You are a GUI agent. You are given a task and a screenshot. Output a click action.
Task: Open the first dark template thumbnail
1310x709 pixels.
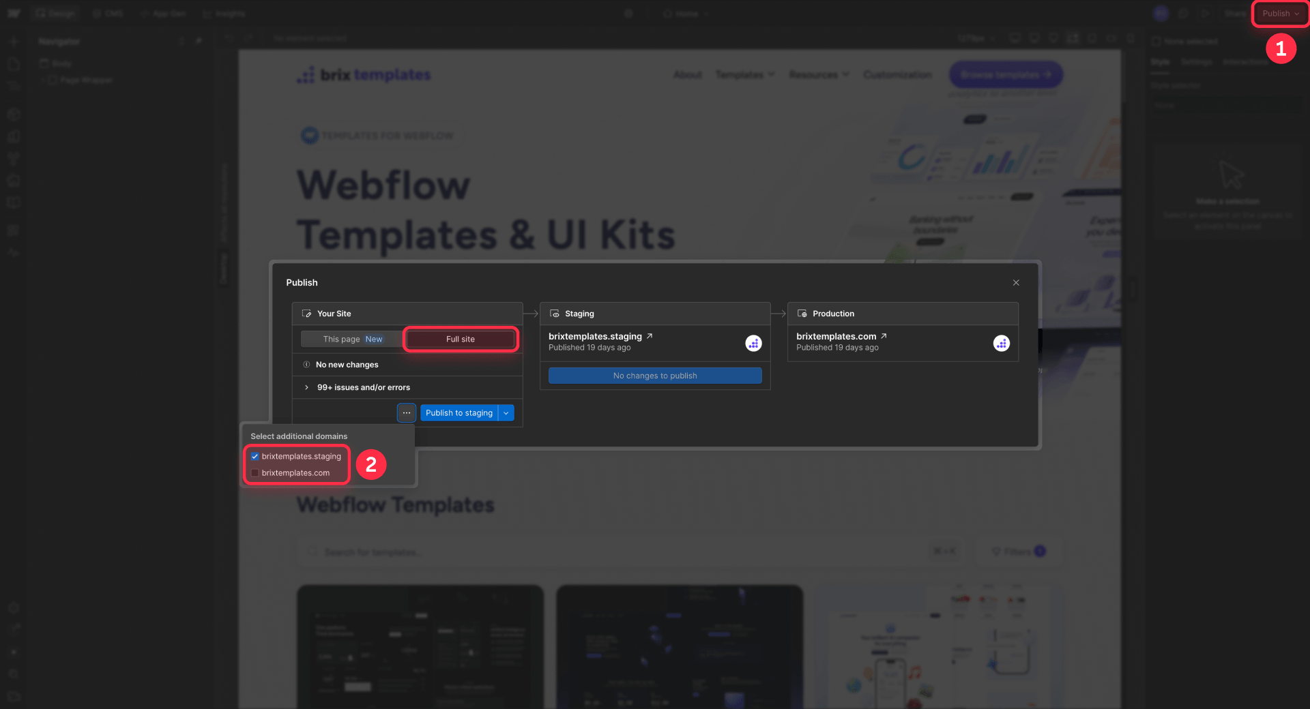420,646
